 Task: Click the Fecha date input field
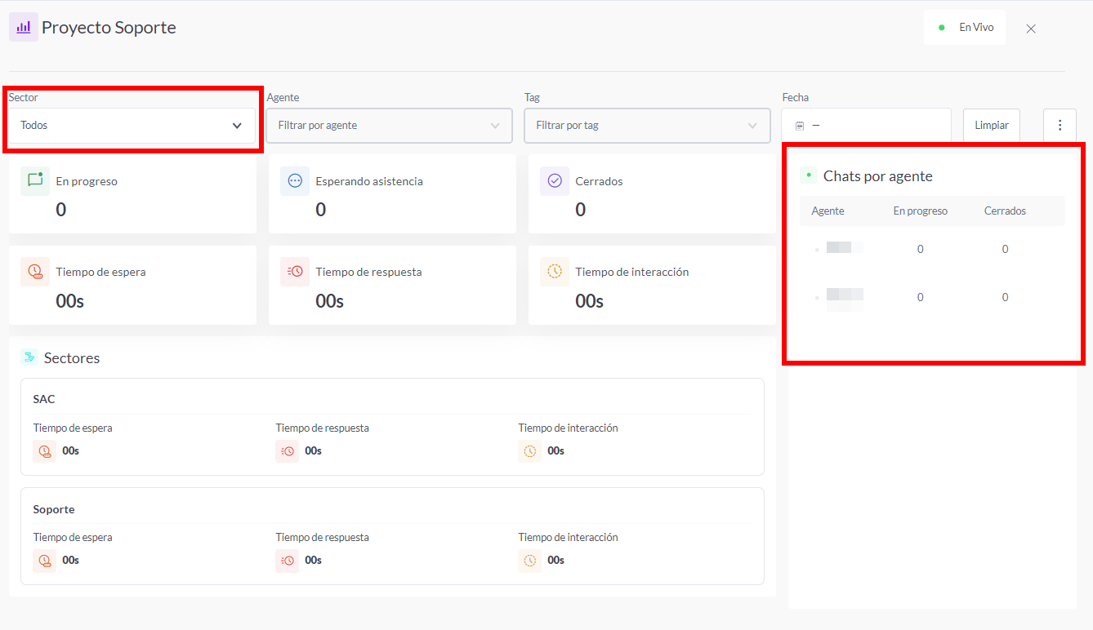(874, 126)
